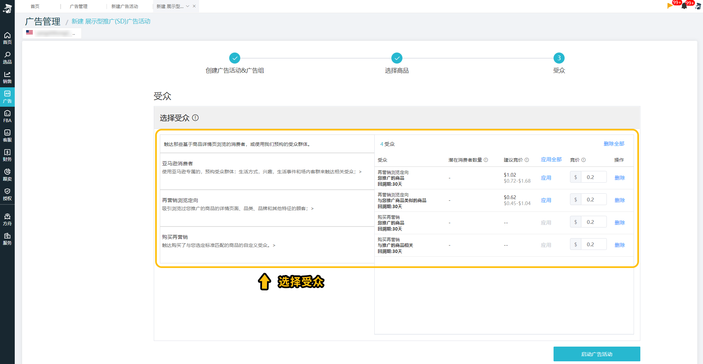This screenshot has height=364, width=703.
Task: Click bid field for 与您推广商品类似的商品 row
Action: (594, 200)
